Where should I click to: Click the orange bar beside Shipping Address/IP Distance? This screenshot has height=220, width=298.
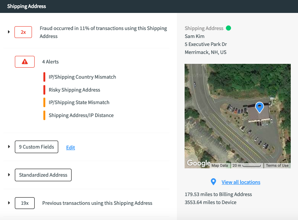pos(45,115)
